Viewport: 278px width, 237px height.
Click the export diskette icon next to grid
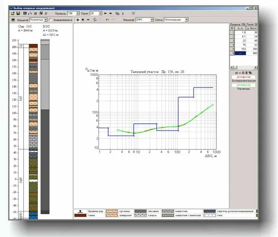click(x=41, y=13)
